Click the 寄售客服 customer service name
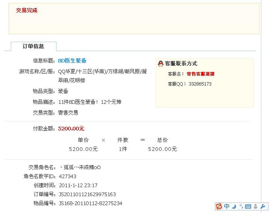The height and width of the screenshot is (213, 271). pos(200,74)
